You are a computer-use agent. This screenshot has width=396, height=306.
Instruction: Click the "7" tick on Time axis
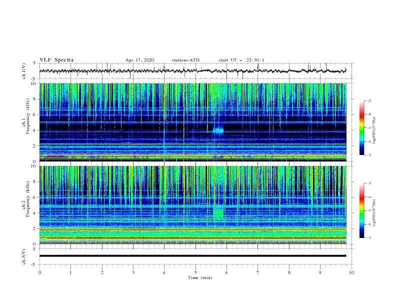point(258,272)
